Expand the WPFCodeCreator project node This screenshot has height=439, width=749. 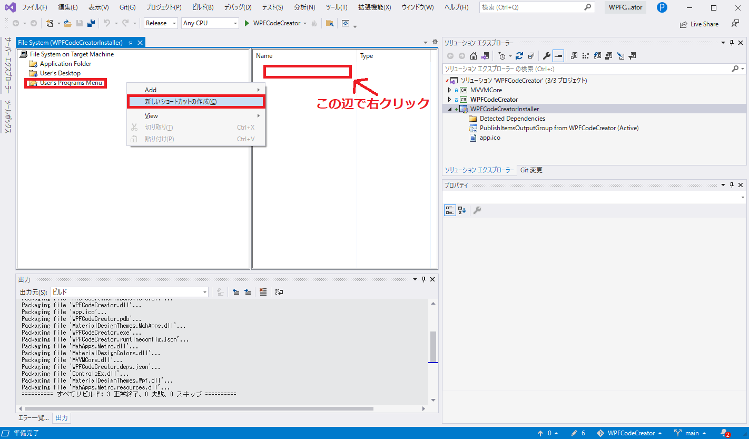[449, 100]
